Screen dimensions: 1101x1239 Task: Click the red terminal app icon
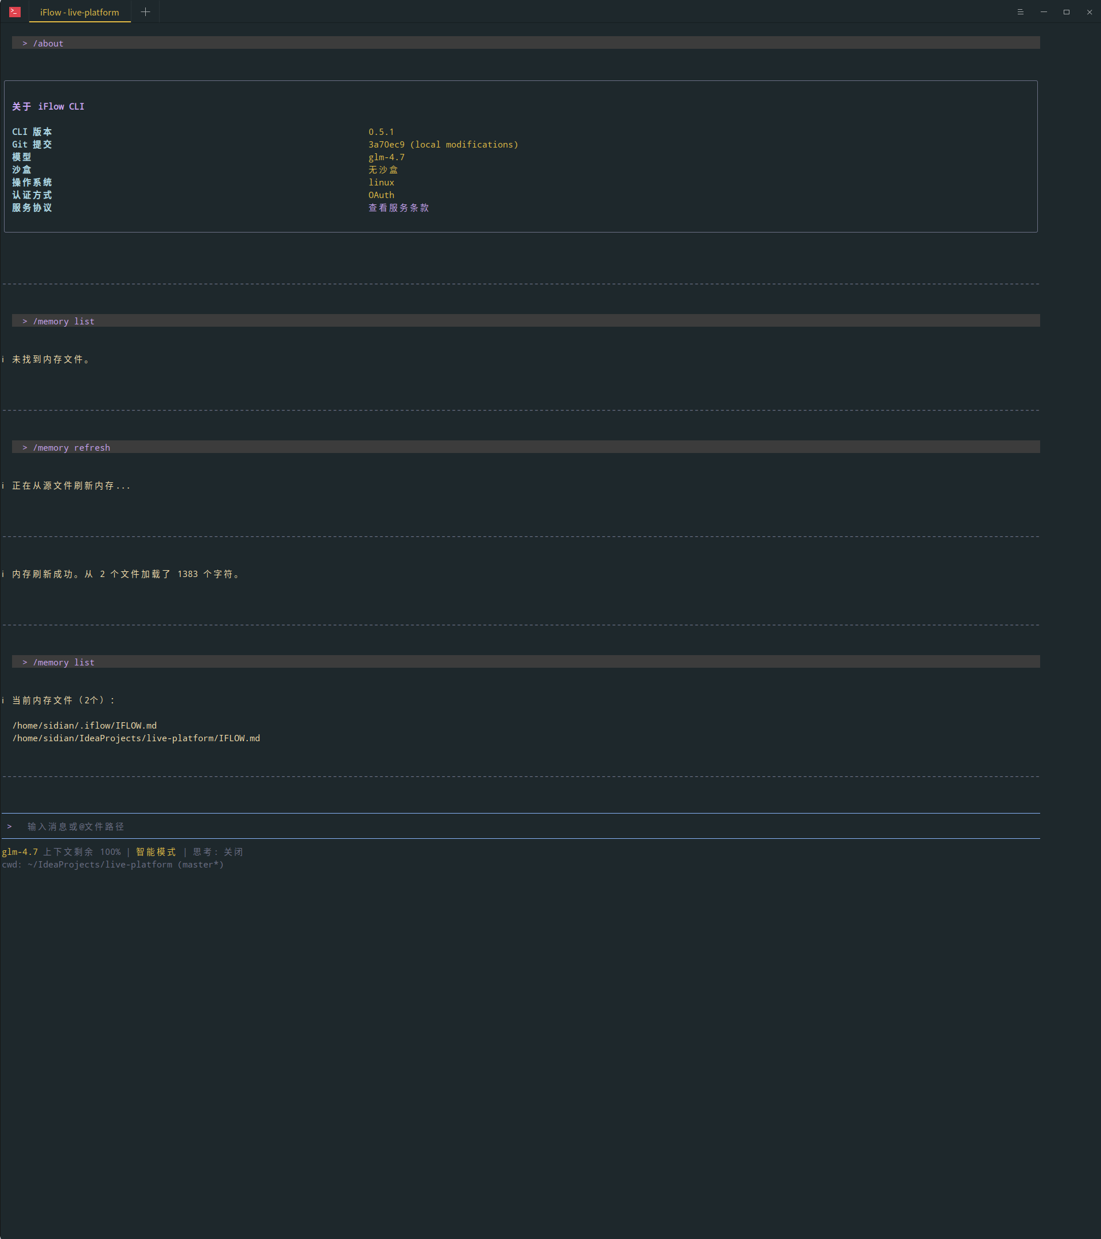[14, 12]
